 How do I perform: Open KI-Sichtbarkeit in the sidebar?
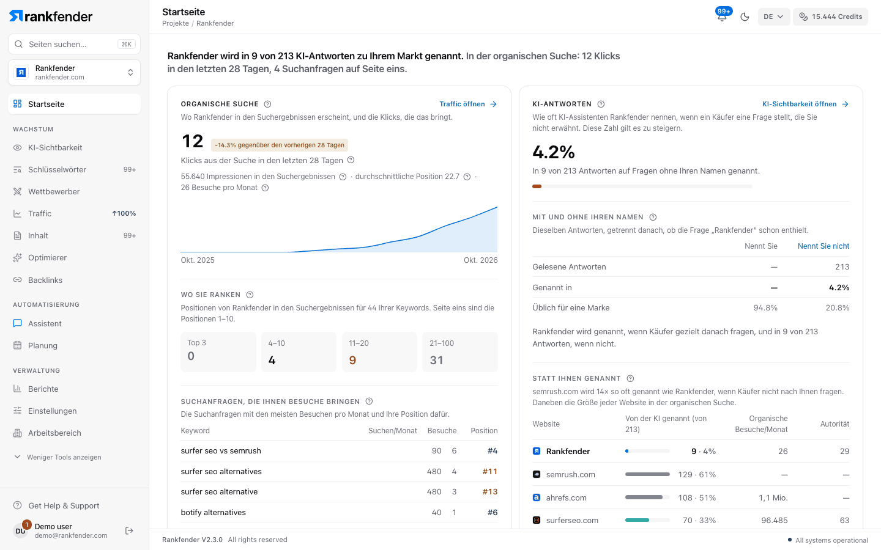[74, 147]
